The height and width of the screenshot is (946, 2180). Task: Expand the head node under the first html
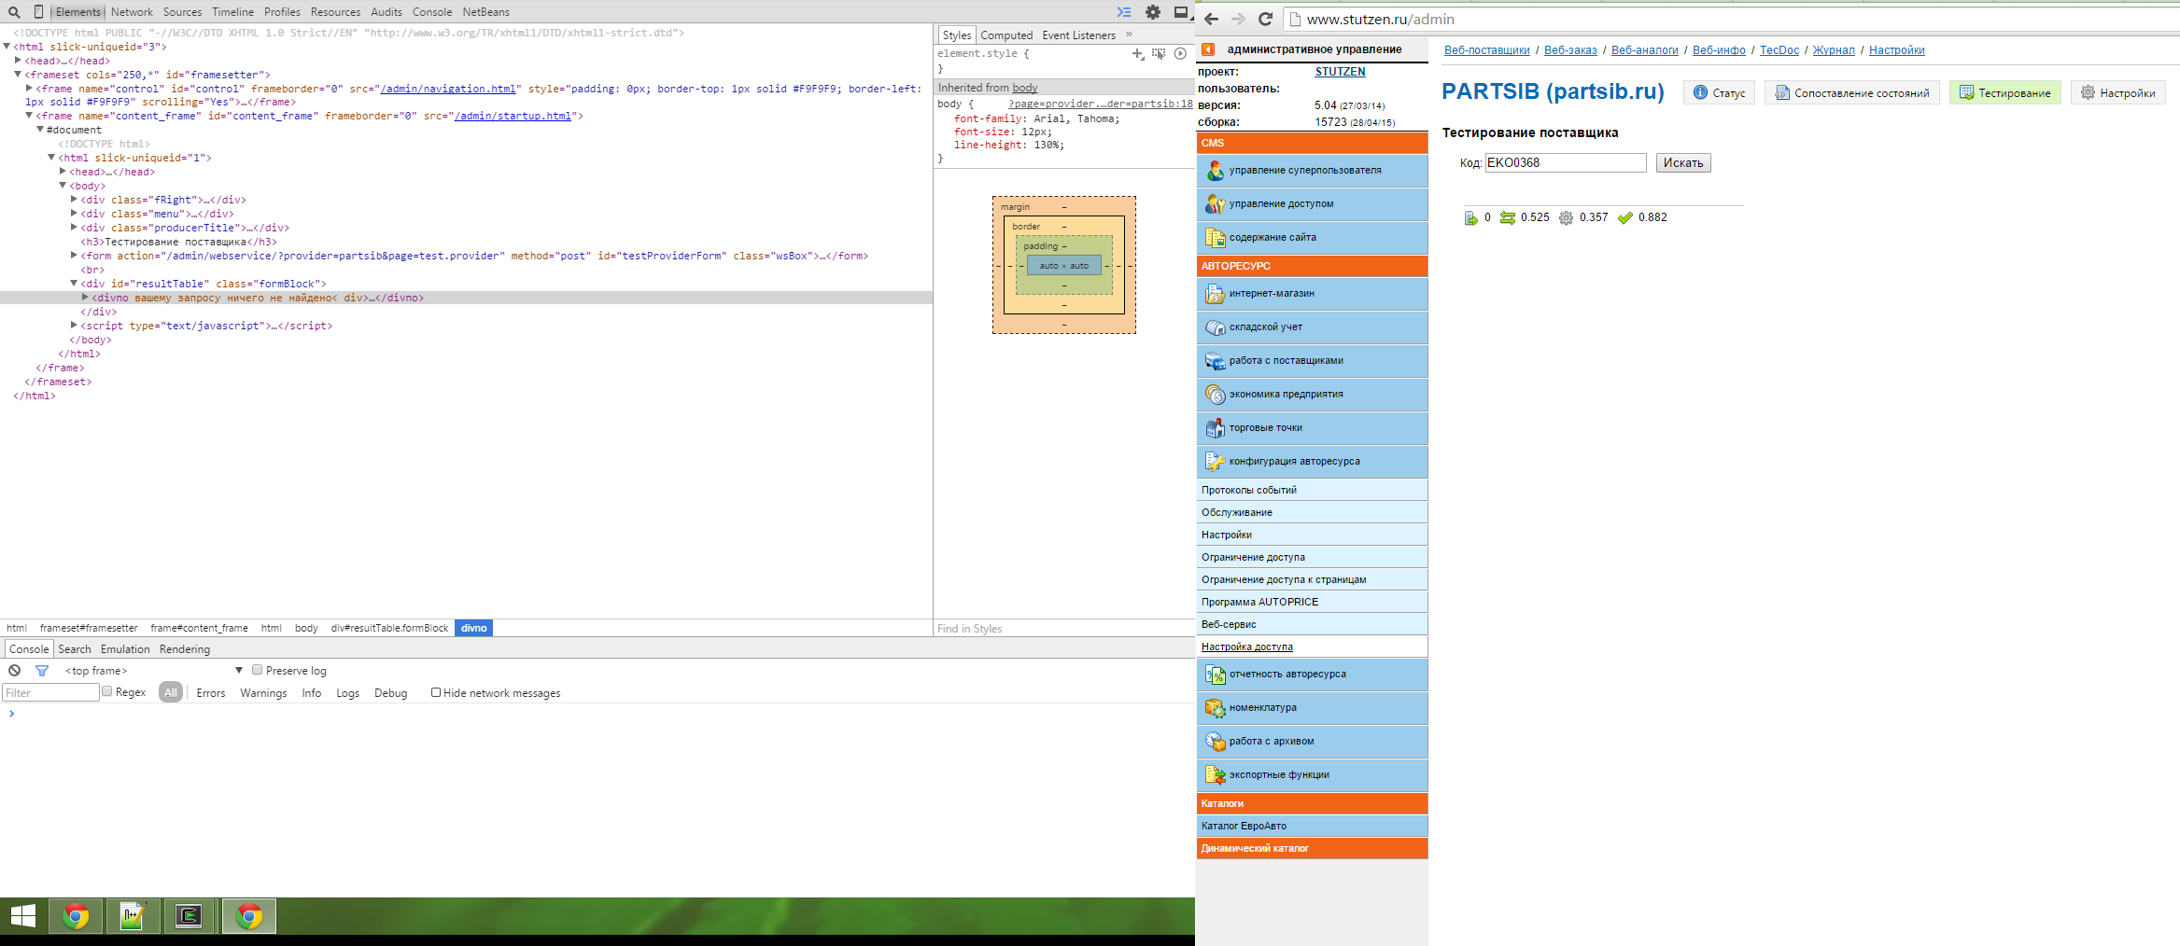point(18,61)
